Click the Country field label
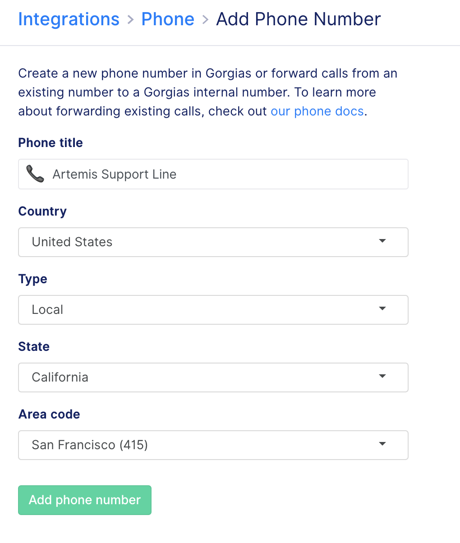 tap(42, 212)
